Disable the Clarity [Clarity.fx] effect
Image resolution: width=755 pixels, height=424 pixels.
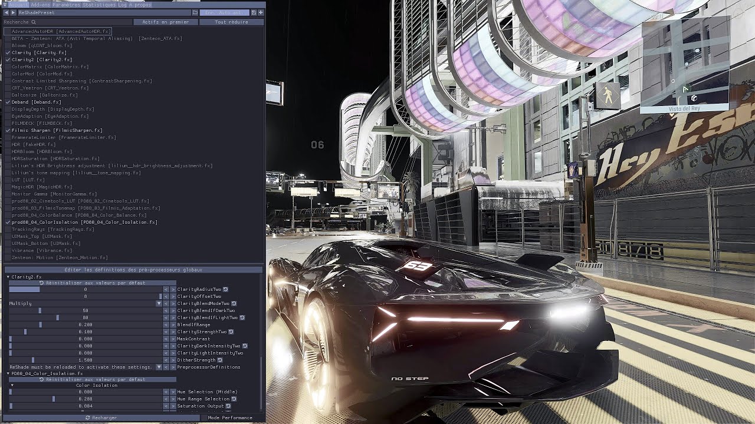8,53
